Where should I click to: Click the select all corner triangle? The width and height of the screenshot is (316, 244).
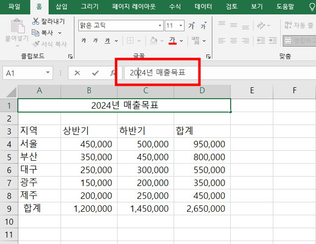click(x=11, y=92)
